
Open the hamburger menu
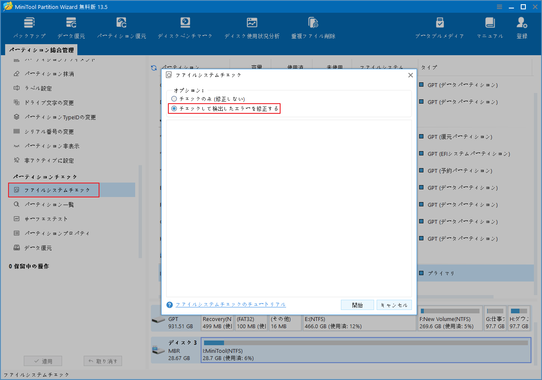(499, 6)
